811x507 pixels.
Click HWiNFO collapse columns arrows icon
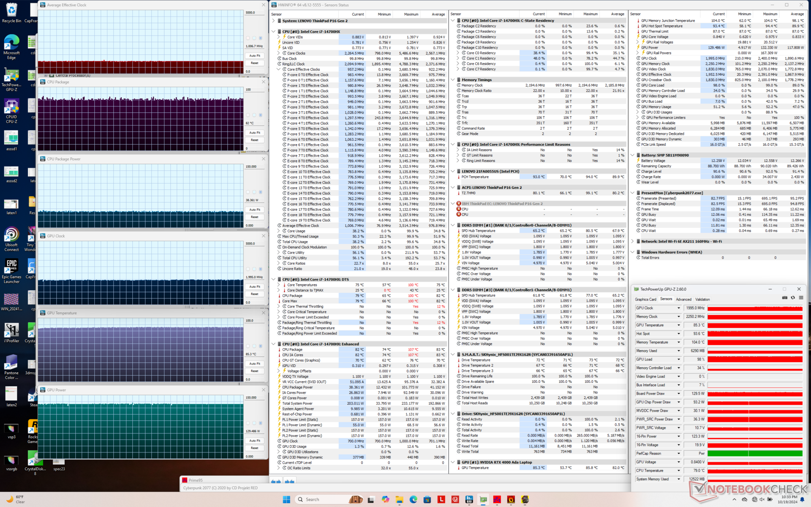(289, 482)
